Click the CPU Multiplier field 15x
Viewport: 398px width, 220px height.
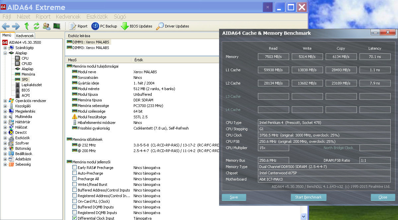pyautogui.click(x=274, y=148)
